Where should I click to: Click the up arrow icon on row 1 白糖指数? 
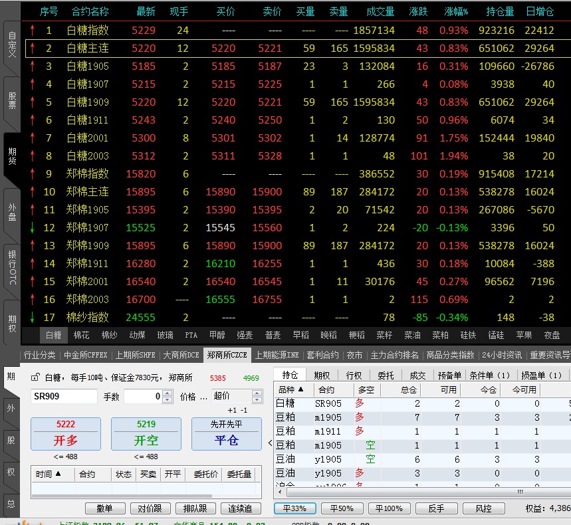coord(33,30)
